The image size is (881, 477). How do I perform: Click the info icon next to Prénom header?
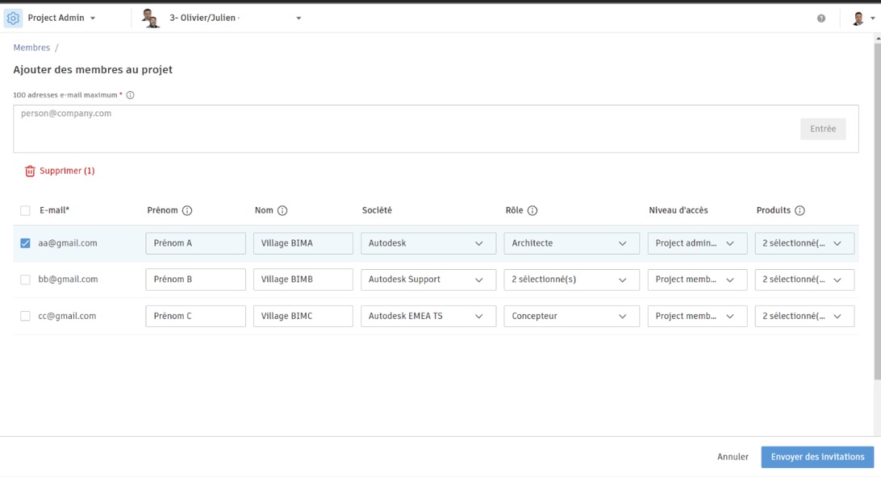pos(186,210)
